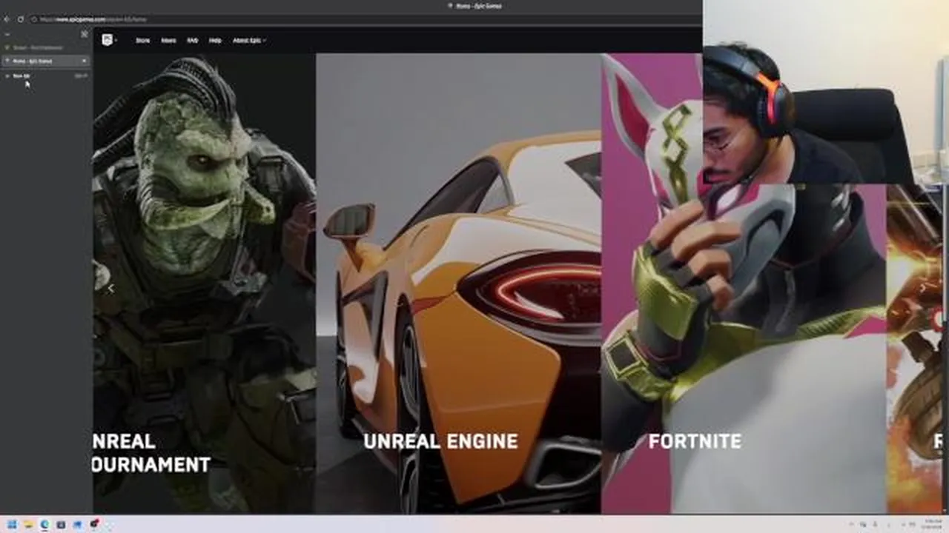Click the red recording app taskbar icon
The image size is (949, 533).
(x=94, y=524)
